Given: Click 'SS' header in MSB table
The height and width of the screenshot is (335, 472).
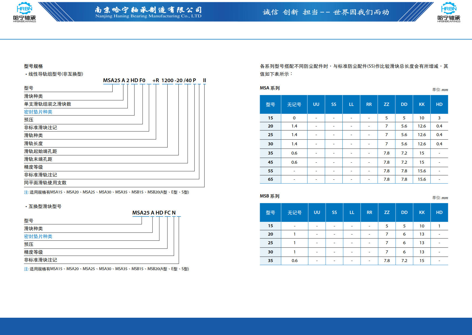Looking at the screenshot, I should click(x=334, y=212).
